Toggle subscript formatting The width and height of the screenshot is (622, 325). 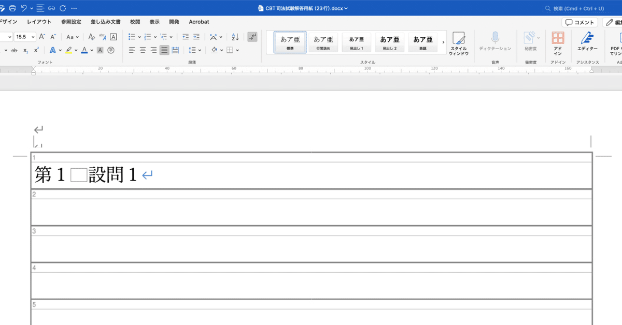25,50
